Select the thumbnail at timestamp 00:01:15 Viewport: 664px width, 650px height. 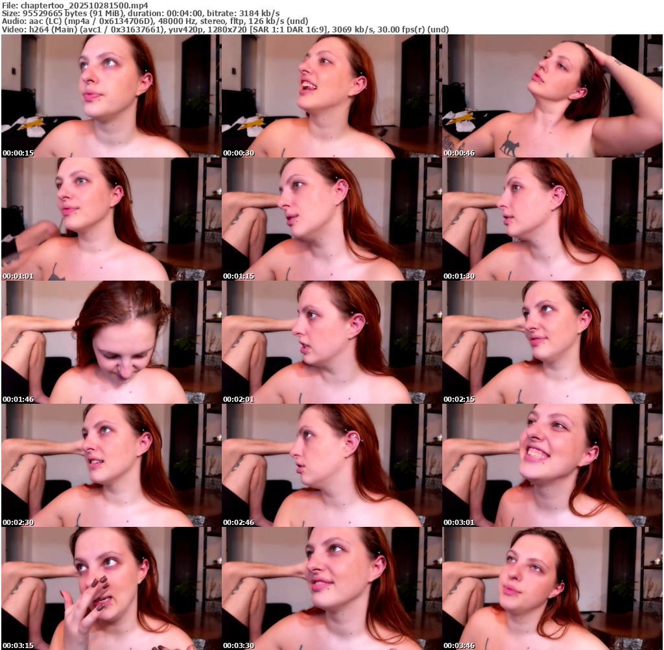(331, 219)
